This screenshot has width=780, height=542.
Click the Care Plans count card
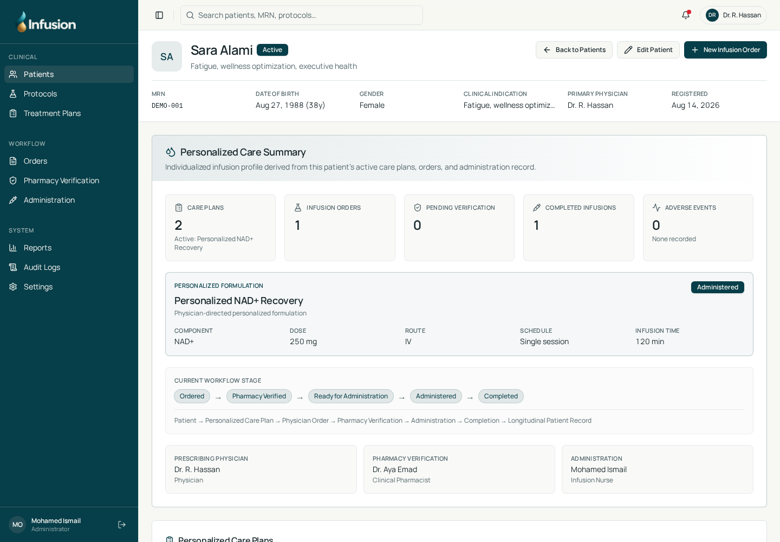[x=220, y=228]
